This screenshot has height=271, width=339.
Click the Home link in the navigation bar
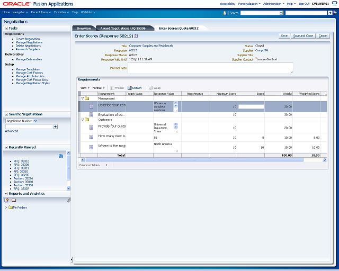(x=6, y=12)
